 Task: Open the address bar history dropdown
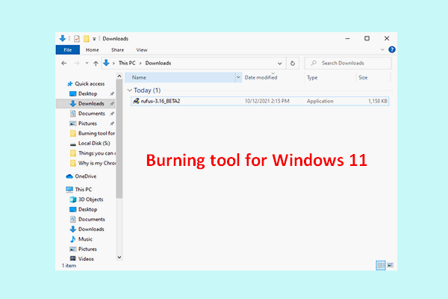tap(280, 64)
